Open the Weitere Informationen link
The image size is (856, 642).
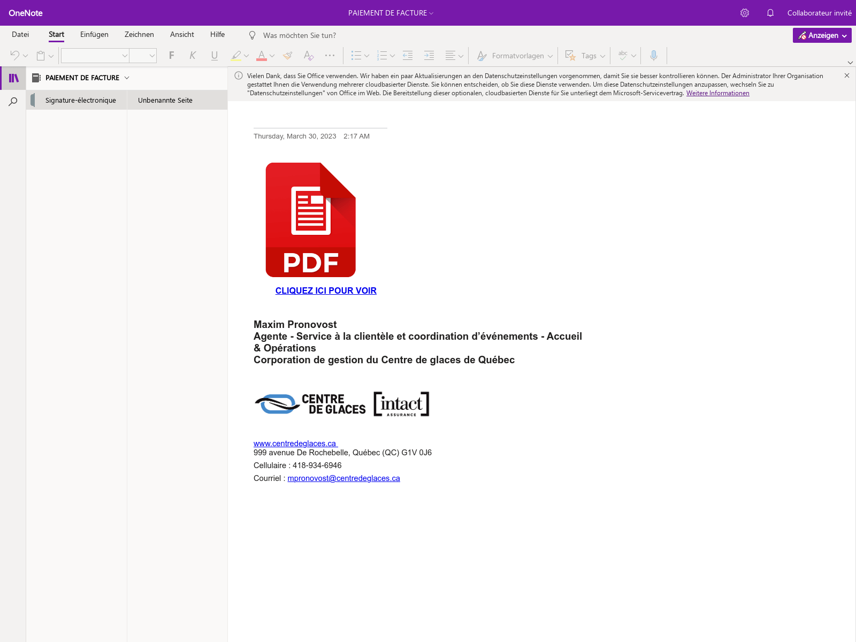(x=717, y=93)
